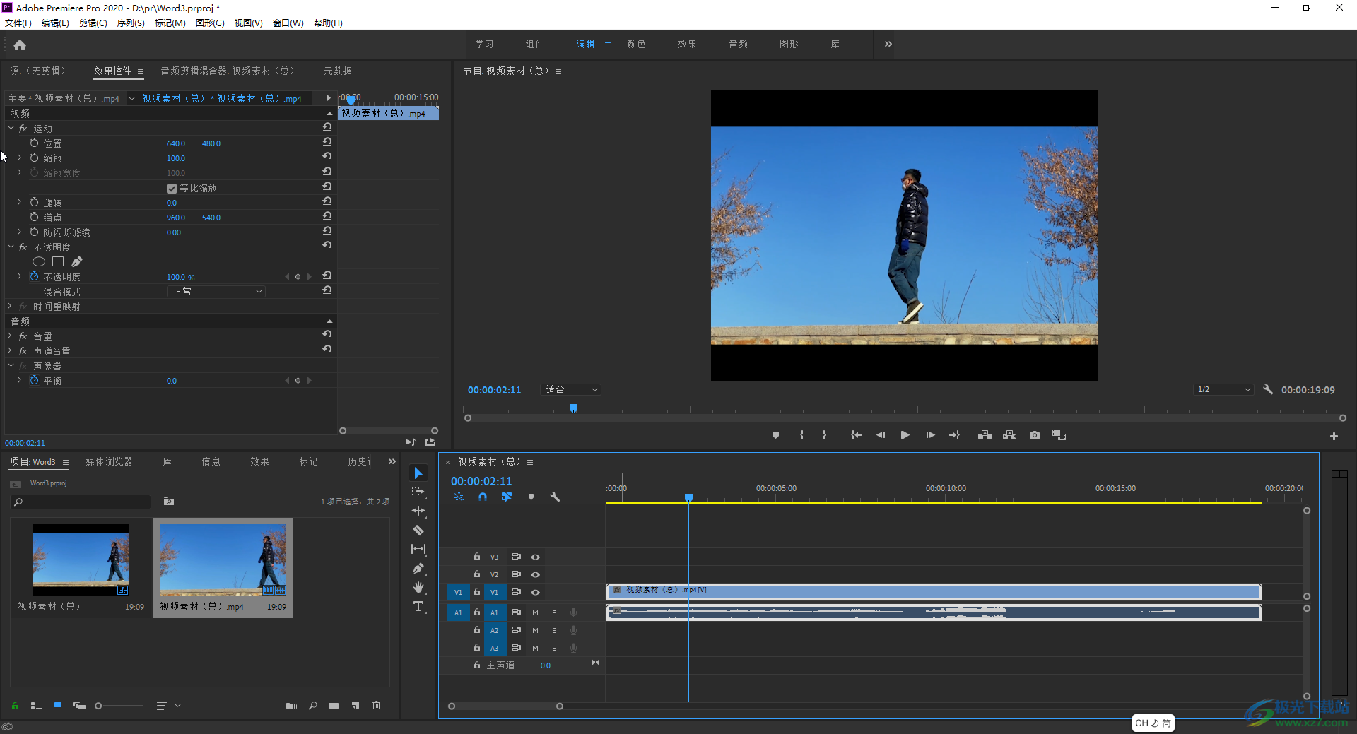Open the Sequence menu
This screenshot has width=1357, height=734.
[131, 23]
